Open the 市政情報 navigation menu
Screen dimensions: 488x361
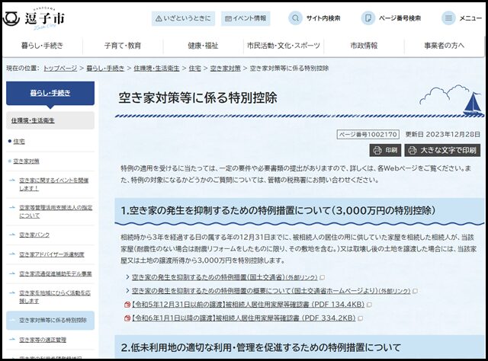point(364,46)
